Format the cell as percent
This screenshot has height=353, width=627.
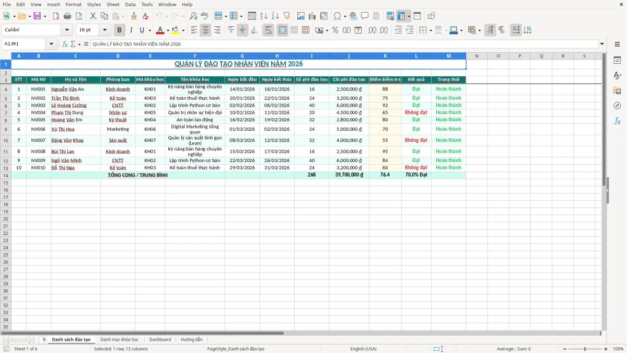335,30
